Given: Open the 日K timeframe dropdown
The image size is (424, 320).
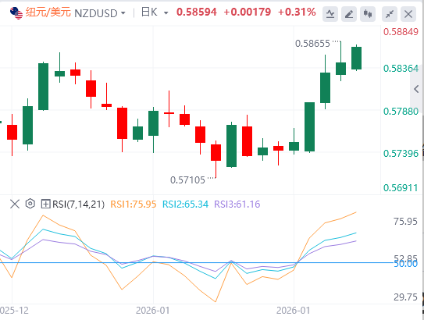Looking at the screenshot, I should coord(155,12).
